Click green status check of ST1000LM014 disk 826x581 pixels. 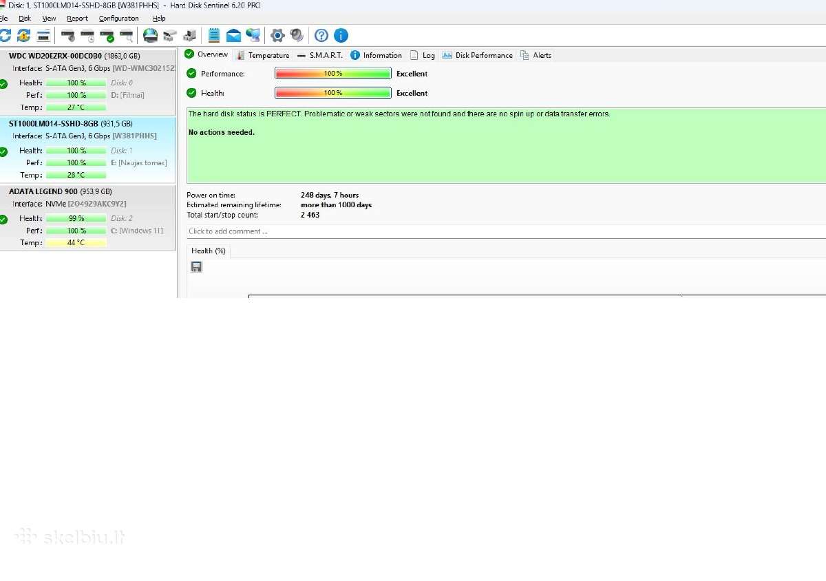3,151
